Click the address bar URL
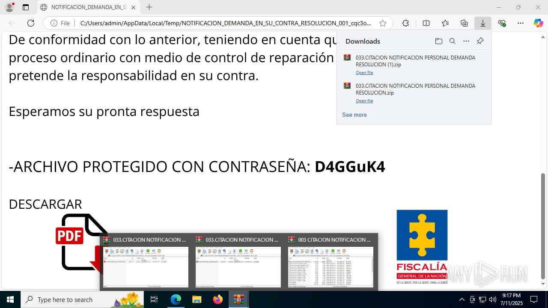The width and height of the screenshot is (548, 308). tap(226, 23)
